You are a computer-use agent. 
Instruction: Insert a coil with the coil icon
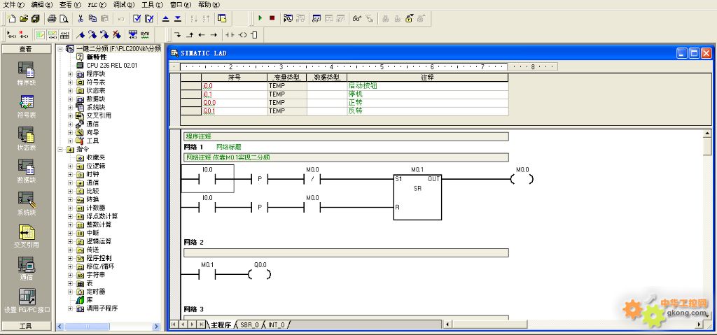pyautogui.click(x=242, y=35)
